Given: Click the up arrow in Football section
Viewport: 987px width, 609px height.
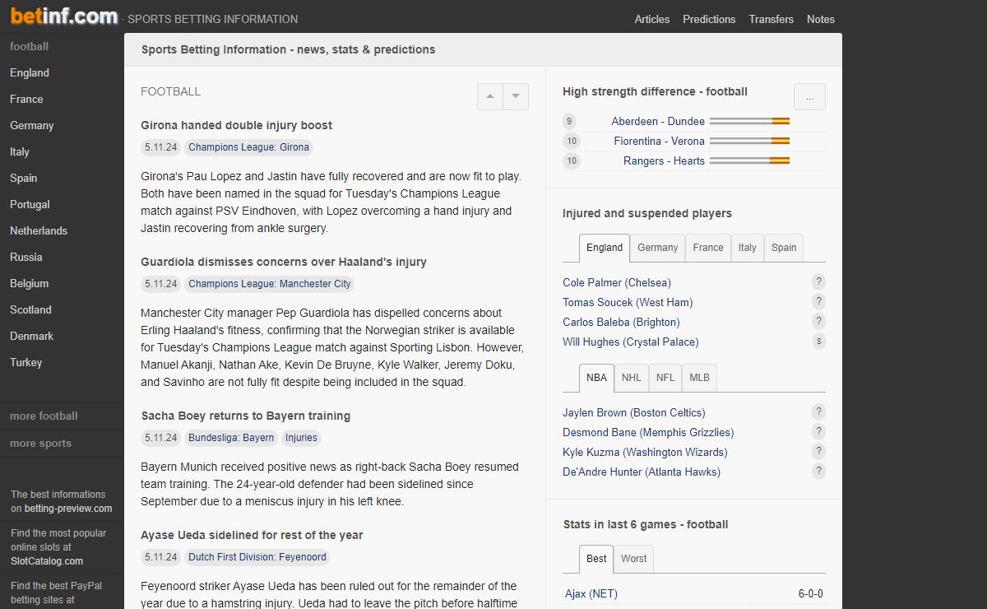Looking at the screenshot, I should (x=490, y=96).
